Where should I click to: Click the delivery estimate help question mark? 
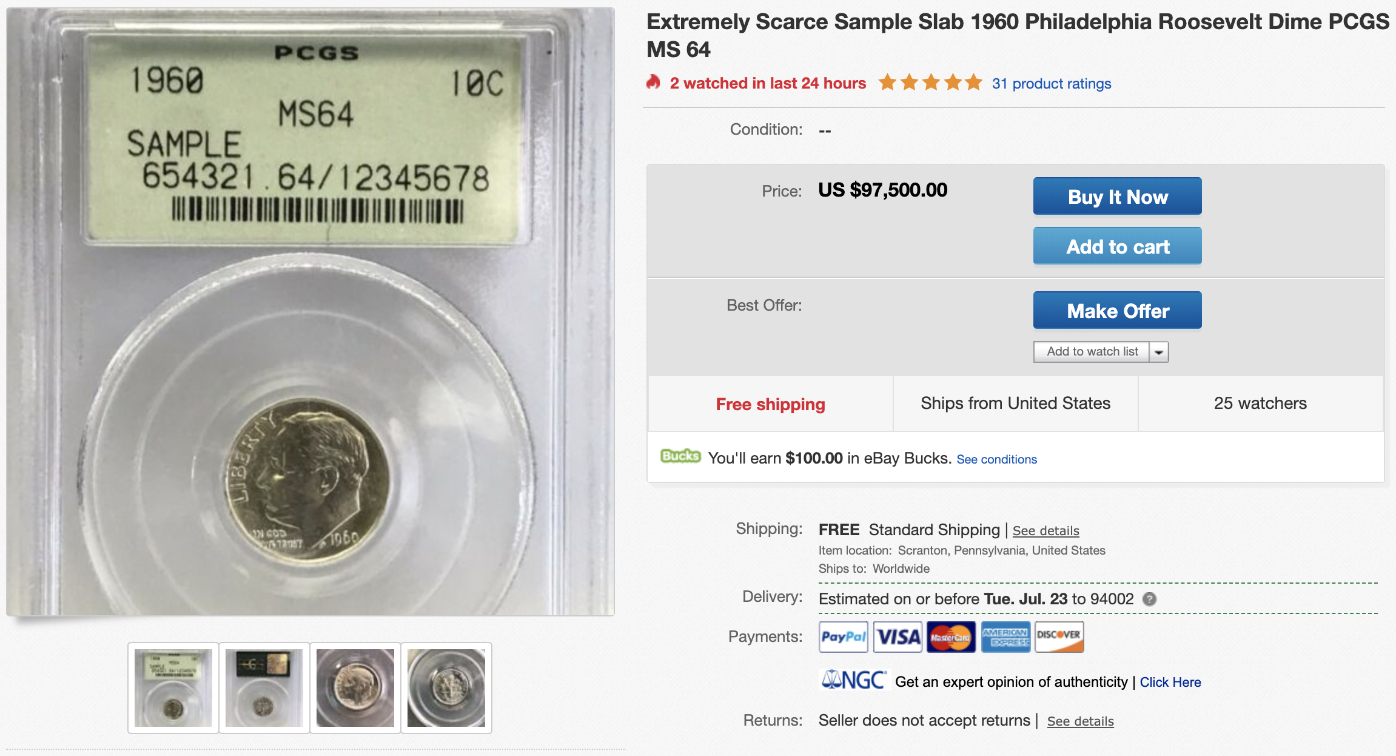click(x=1149, y=599)
